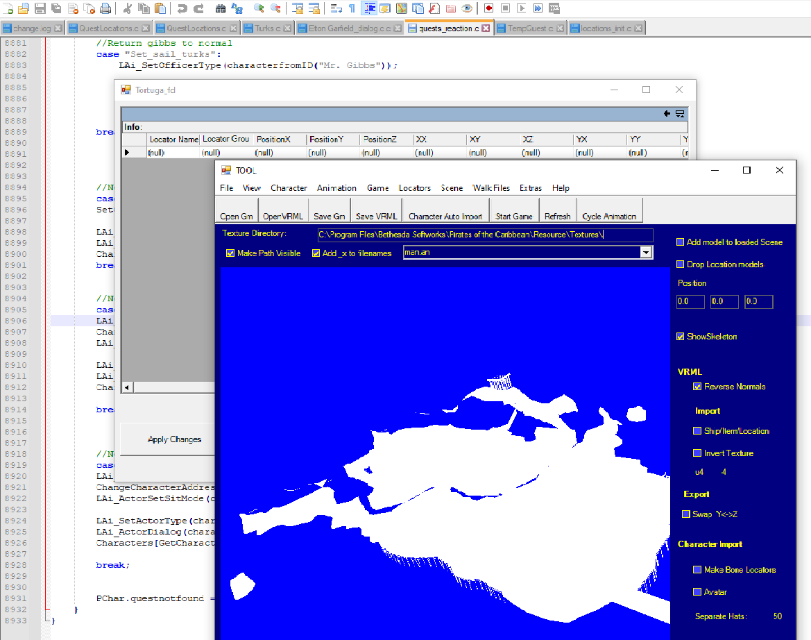Enable Make Path Visible checkbox
Viewport: 811px width, 640px height.
click(x=230, y=253)
